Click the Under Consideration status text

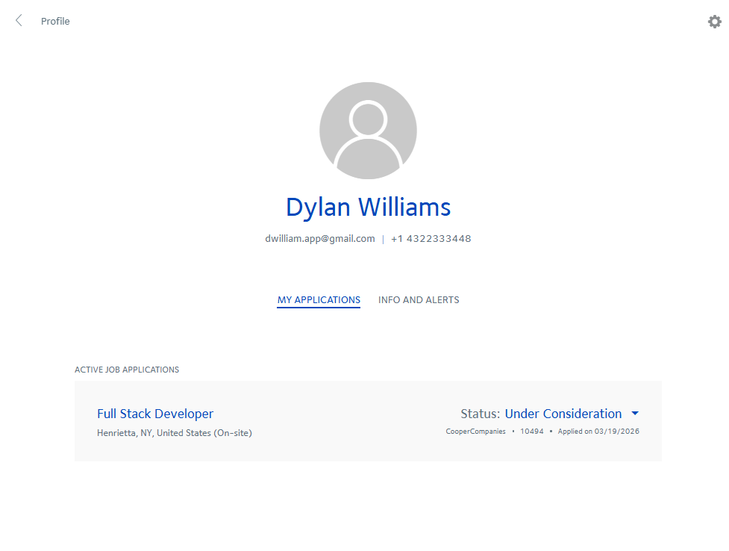point(563,414)
